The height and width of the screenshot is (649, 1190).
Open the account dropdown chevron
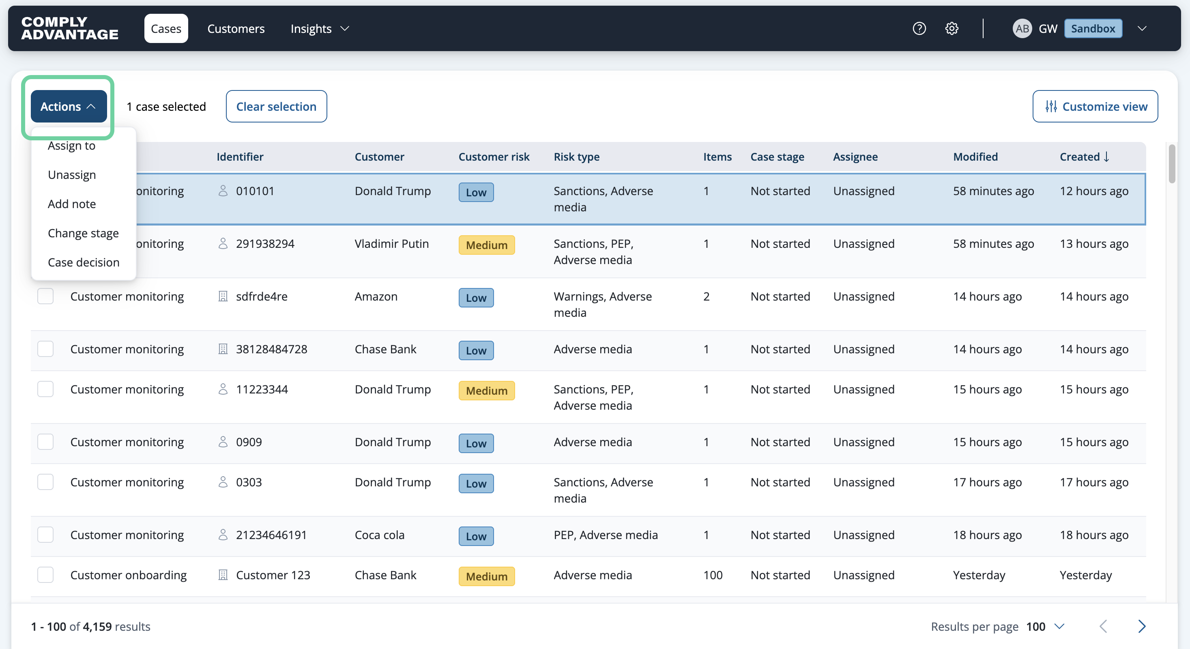(1142, 29)
